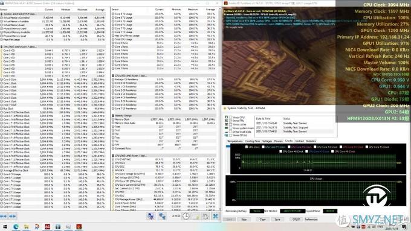Switch to AIDA64 red taskbar icon
411x231 pixels.
click(47, 227)
